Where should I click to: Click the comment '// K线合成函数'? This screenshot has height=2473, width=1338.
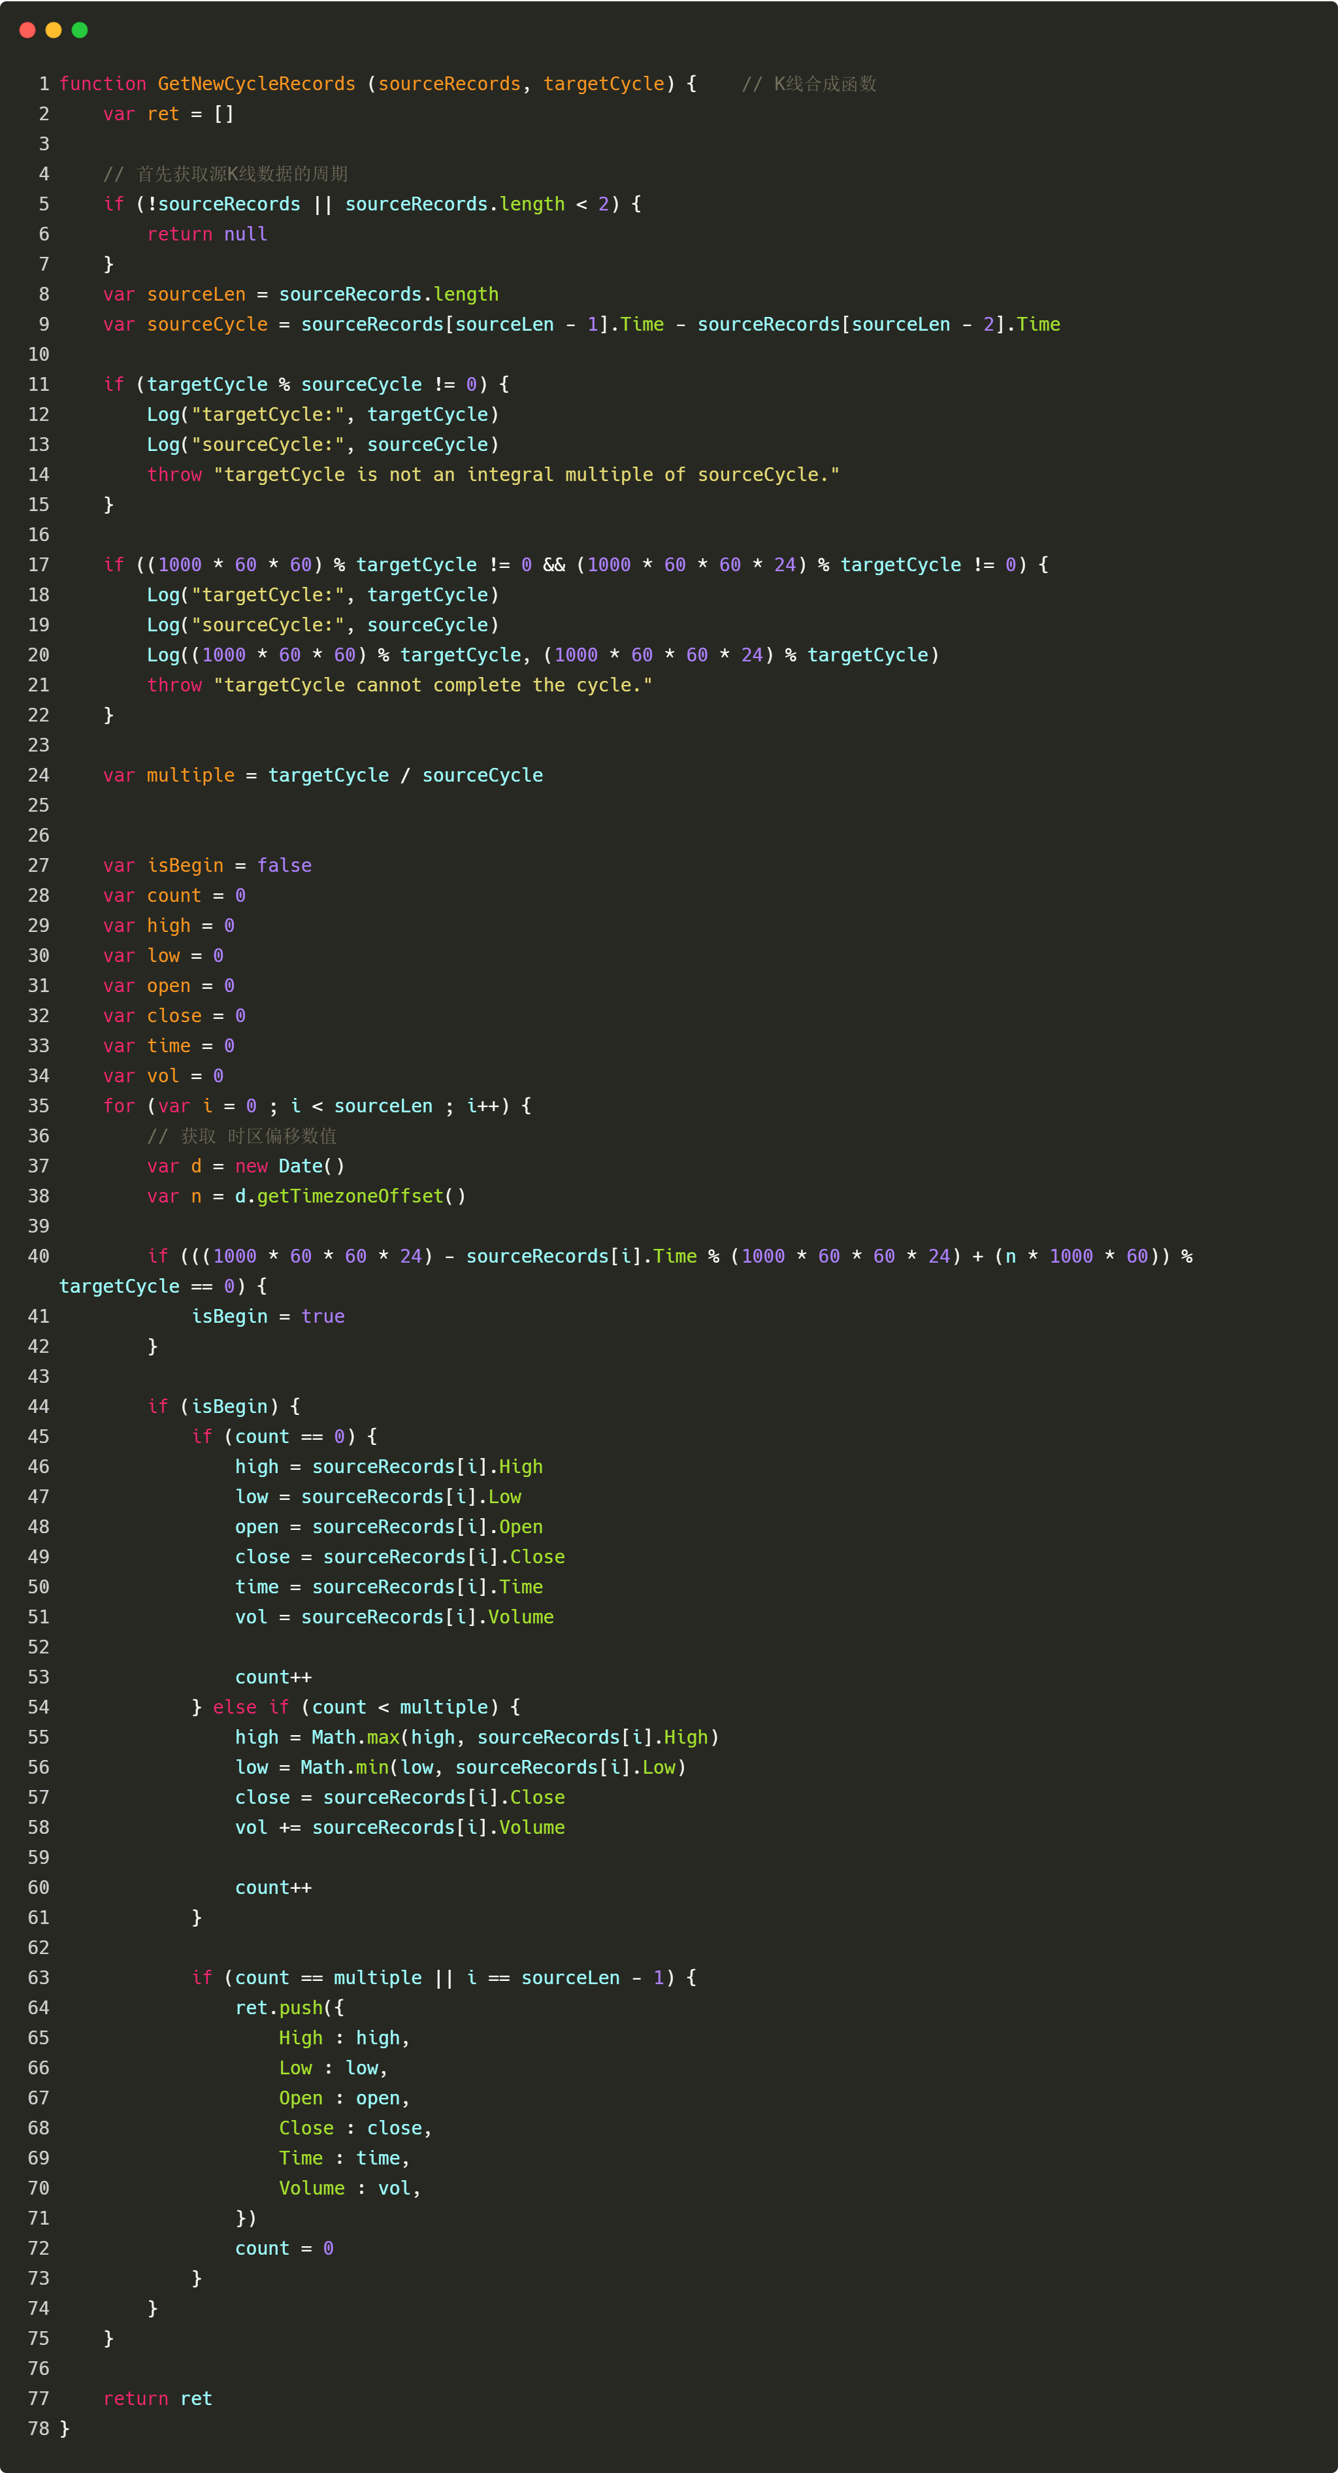click(809, 84)
